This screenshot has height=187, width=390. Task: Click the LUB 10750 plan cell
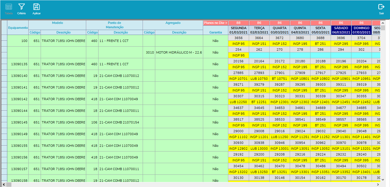coord(259,79)
